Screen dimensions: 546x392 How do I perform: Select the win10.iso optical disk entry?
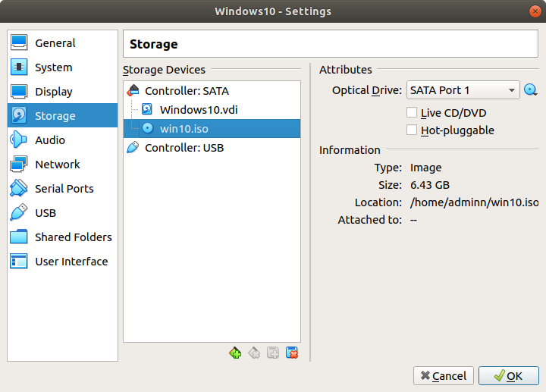212,129
